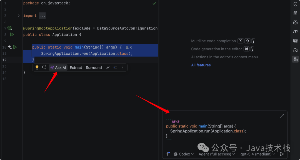Click Extract in the floating toolbar
The image size is (300, 160).
click(76, 67)
